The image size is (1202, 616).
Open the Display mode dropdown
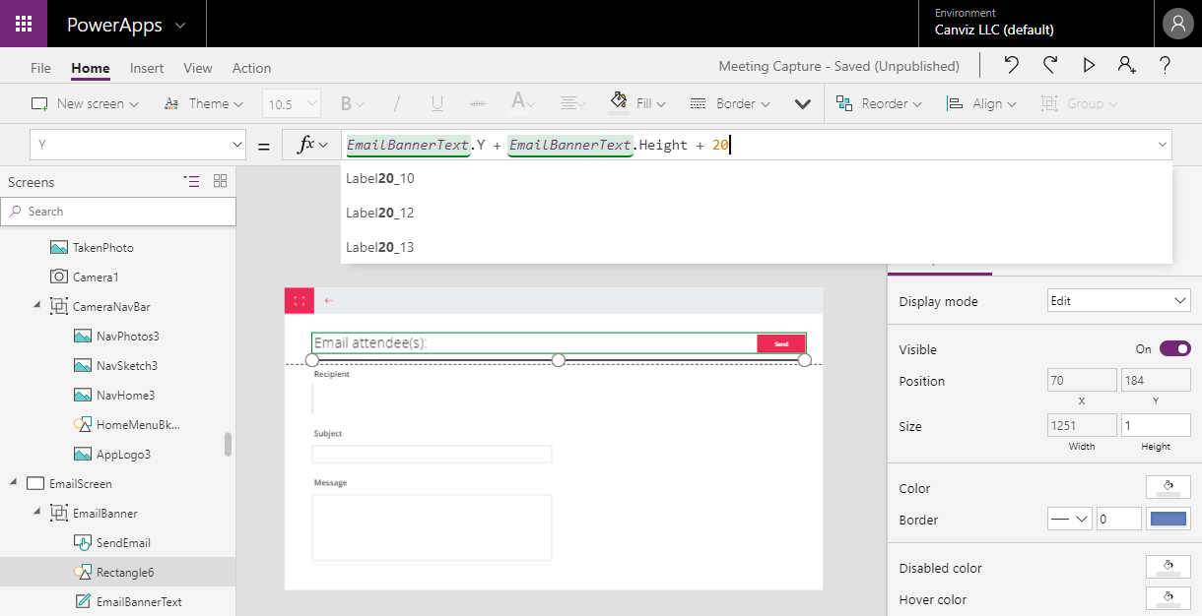pyautogui.click(x=1118, y=300)
